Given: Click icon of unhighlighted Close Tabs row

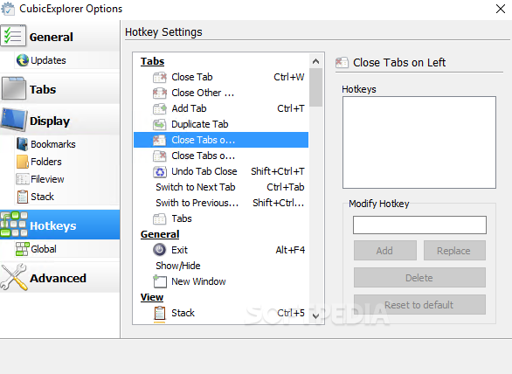Looking at the screenshot, I should point(160,156).
